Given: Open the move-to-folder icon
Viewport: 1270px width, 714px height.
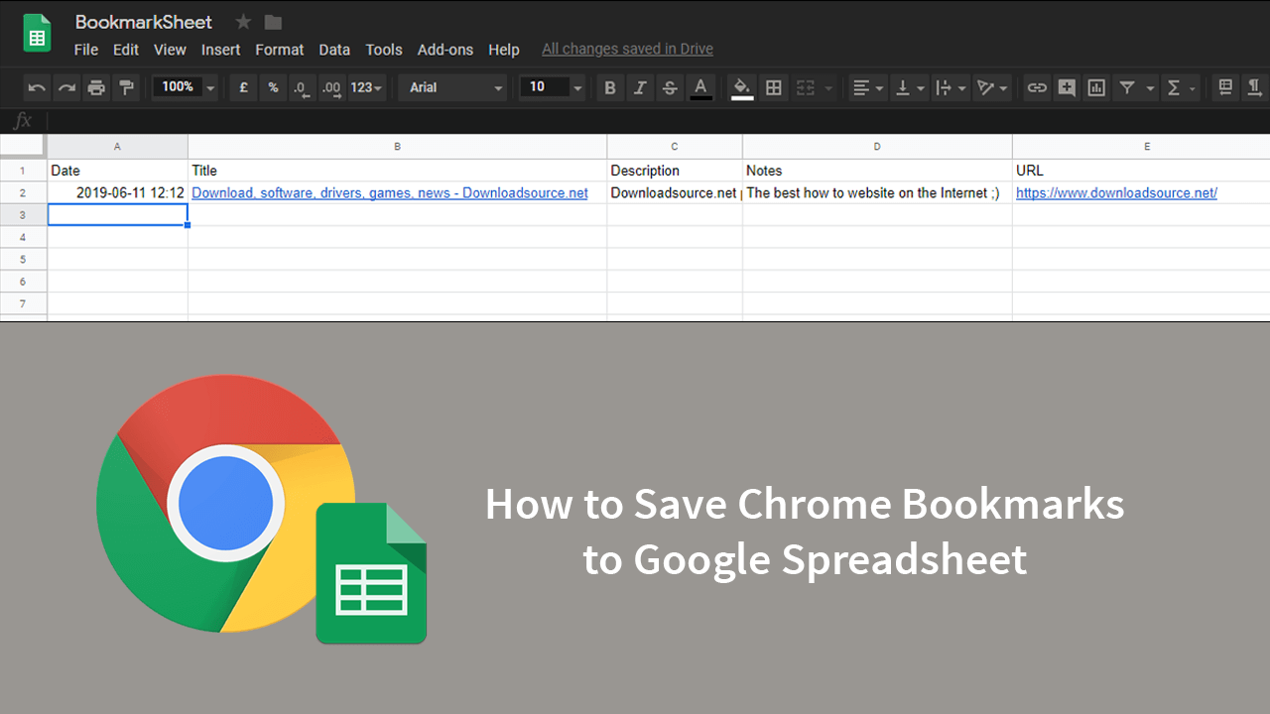Looking at the screenshot, I should point(273,22).
